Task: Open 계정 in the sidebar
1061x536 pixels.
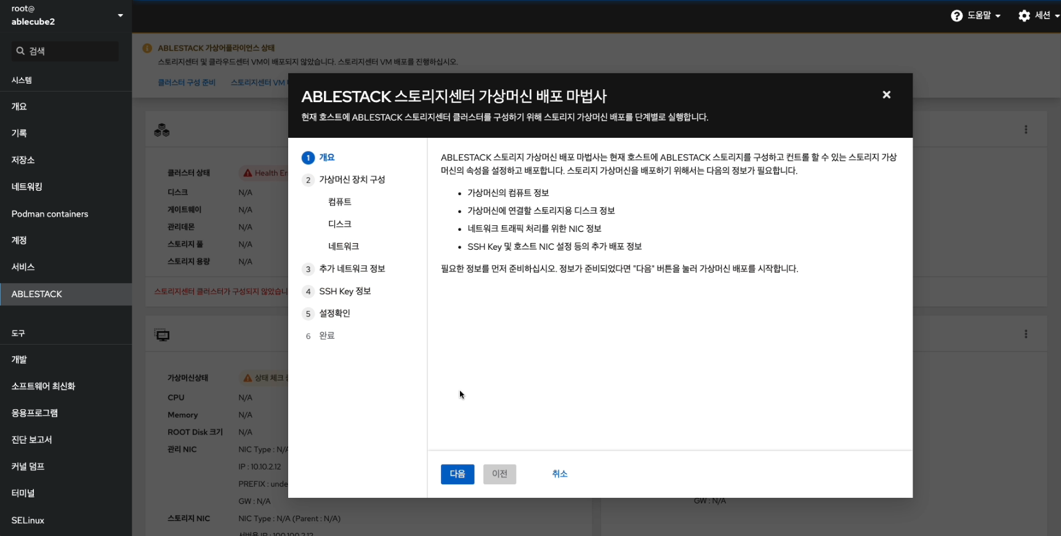Action: [66, 240]
